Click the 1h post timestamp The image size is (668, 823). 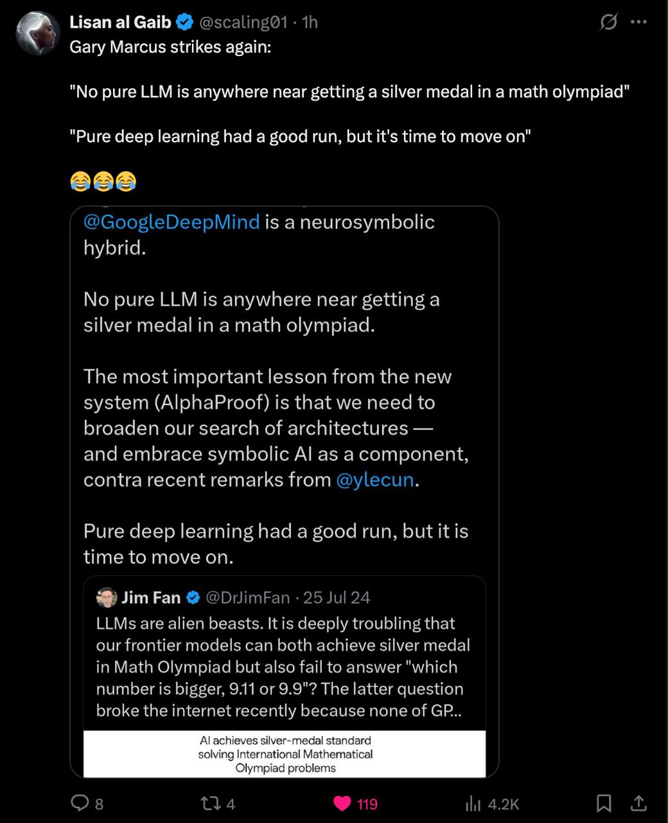(310, 22)
